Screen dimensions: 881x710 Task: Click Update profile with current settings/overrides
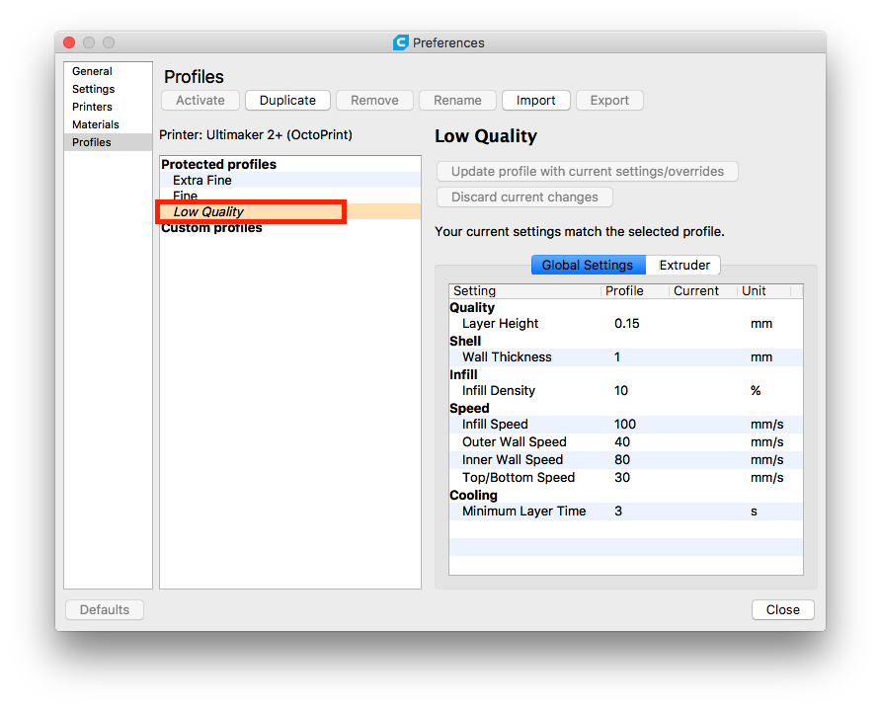[x=587, y=171]
